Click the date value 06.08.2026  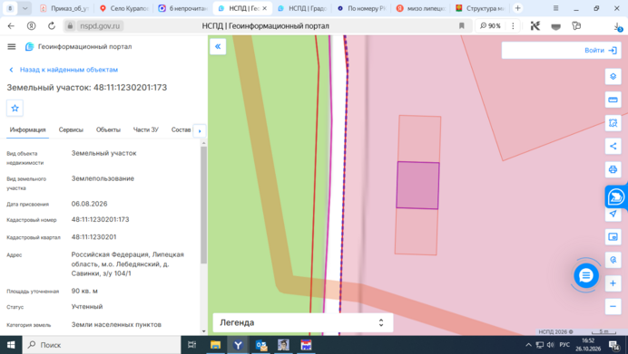click(x=89, y=204)
